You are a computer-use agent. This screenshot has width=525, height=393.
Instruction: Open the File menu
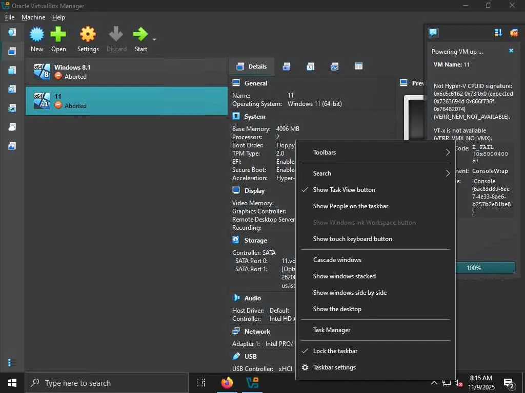10,17
